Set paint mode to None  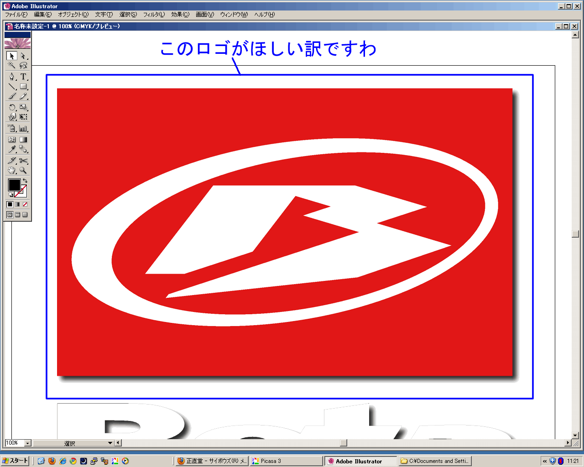[25, 204]
